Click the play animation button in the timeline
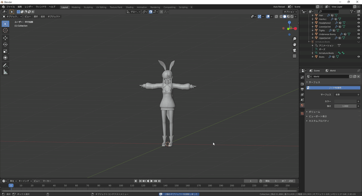 click(x=152, y=181)
